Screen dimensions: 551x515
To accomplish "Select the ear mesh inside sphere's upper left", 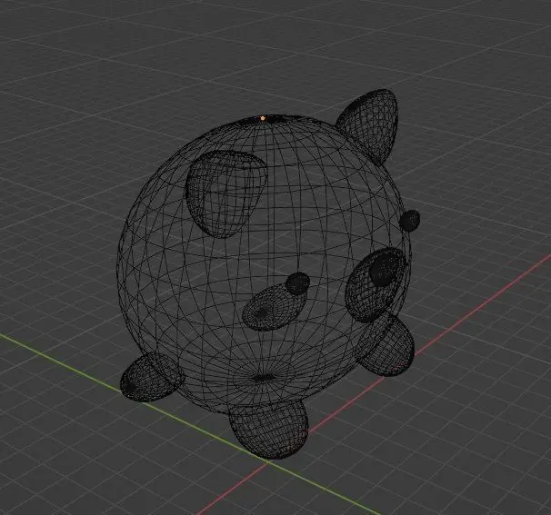I will 226,194.
